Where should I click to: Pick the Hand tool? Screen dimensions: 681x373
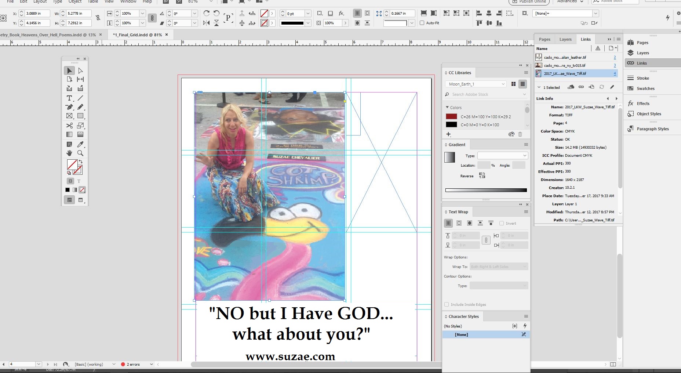[x=69, y=153]
